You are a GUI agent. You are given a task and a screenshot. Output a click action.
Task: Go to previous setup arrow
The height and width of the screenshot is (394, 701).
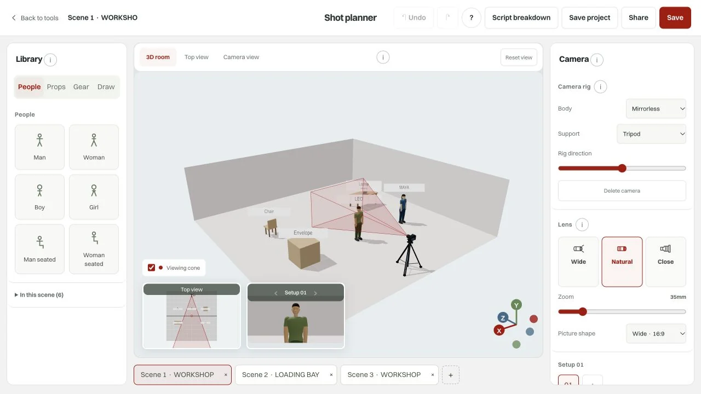click(x=276, y=293)
